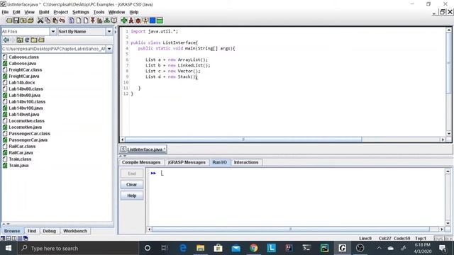Click the Save floppy disk toolbar icon
Image resolution: width=454 pixels, height=255 pixels.
[x=16, y=21]
